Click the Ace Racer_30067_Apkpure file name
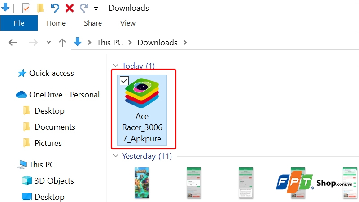359x202 pixels. coord(142,127)
